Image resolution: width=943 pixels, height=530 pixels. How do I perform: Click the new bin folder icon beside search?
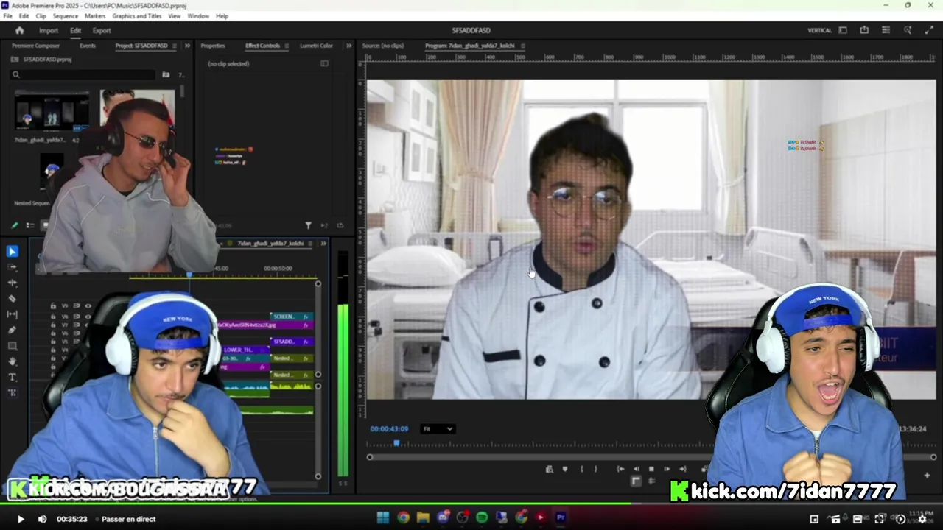coord(166,74)
